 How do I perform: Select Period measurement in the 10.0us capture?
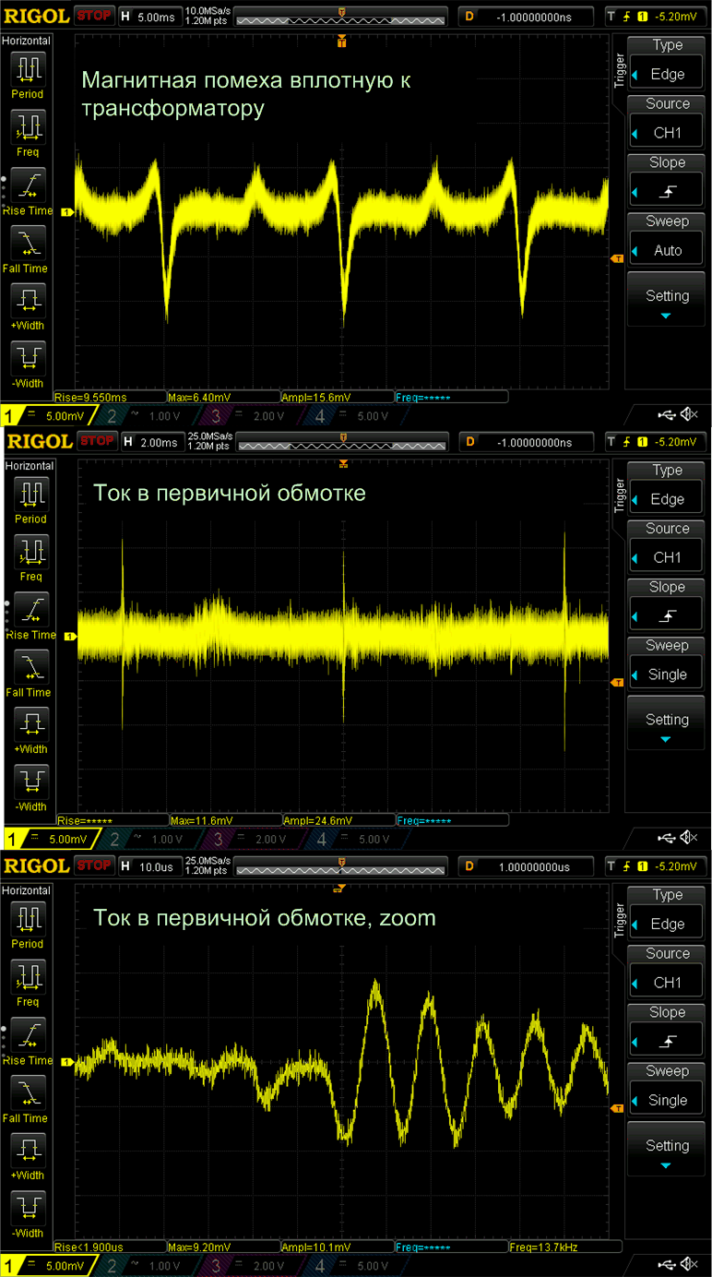pyautogui.click(x=28, y=919)
